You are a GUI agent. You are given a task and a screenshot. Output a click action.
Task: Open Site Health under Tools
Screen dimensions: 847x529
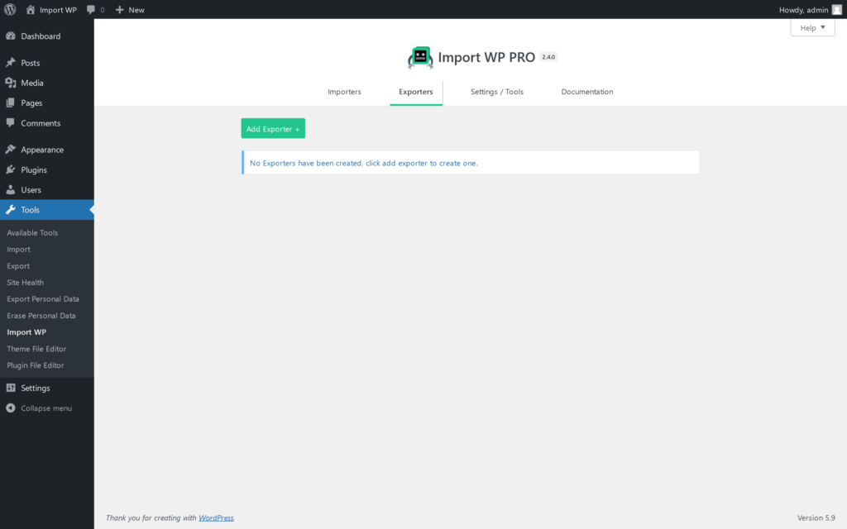pyautogui.click(x=26, y=283)
